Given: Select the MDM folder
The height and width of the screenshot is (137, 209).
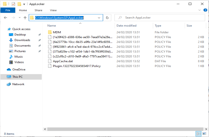Looking at the screenshot, I should click(57, 32).
